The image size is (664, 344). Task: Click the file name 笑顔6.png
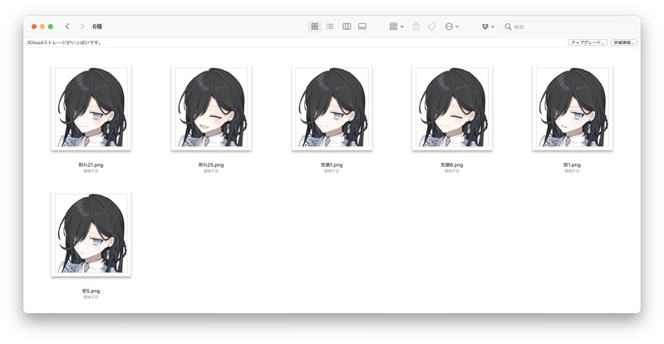click(452, 165)
